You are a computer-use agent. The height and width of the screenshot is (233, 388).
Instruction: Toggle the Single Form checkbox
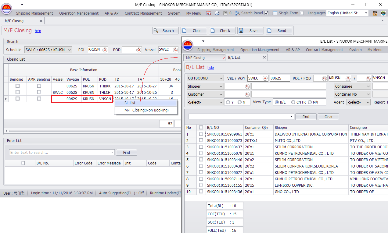tap(302, 13)
